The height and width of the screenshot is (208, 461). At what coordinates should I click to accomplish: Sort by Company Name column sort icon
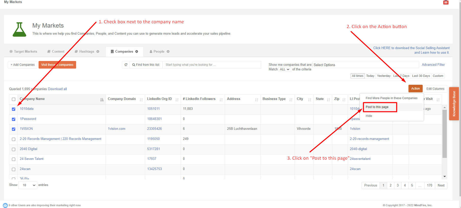(102, 100)
